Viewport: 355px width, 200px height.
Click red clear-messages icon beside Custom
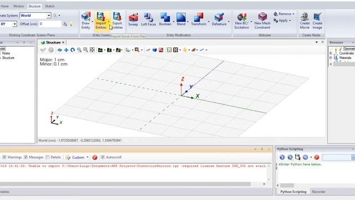(95, 157)
